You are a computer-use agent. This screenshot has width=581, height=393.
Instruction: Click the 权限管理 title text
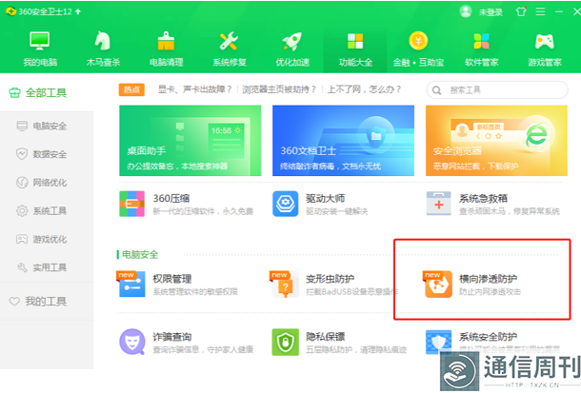[172, 279]
